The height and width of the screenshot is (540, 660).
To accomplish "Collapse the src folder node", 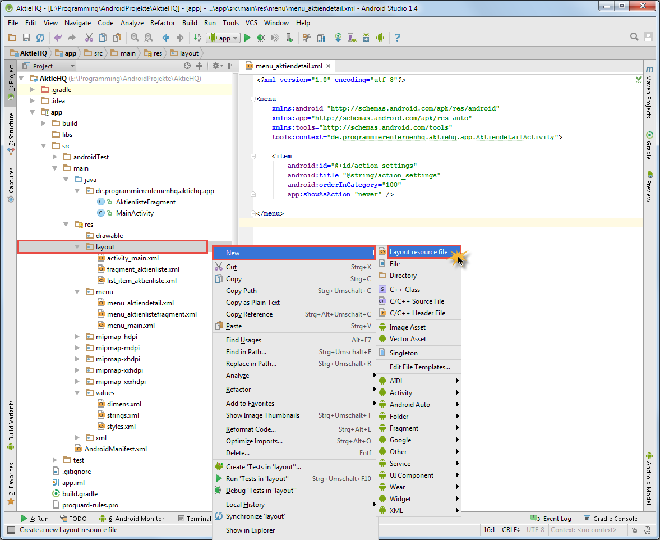I will click(44, 146).
